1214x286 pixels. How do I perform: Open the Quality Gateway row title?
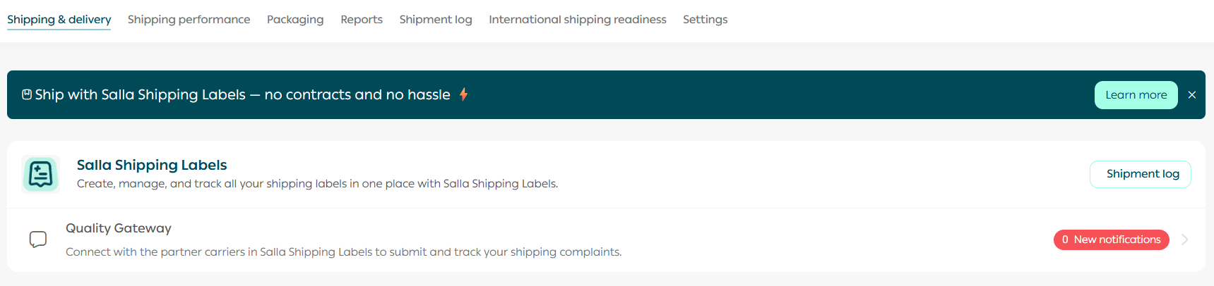(119, 228)
